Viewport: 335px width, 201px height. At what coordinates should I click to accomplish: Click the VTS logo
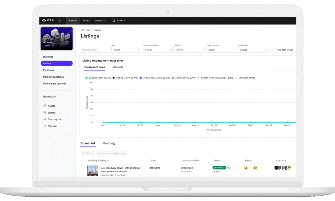click(48, 20)
